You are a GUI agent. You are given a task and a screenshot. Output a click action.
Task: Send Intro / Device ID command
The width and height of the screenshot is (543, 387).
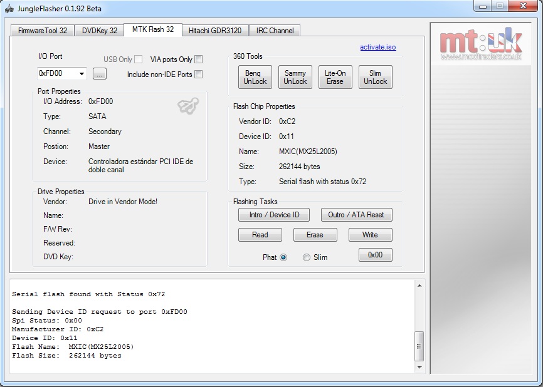[274, 215]
